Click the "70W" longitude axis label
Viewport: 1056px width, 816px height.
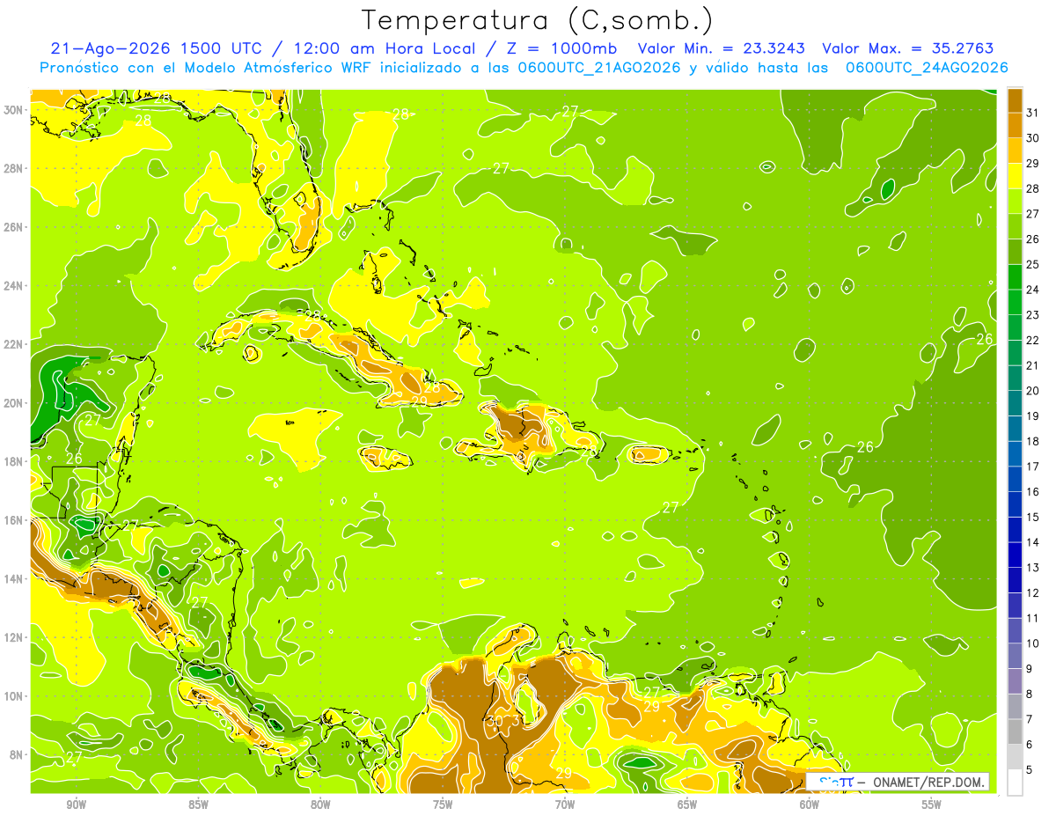(565, 804)
